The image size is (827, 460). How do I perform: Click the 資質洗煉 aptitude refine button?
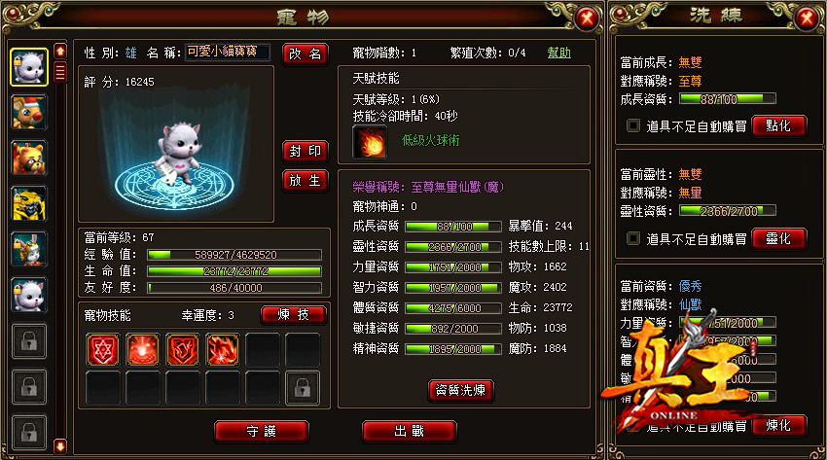(x=460, y=390)
